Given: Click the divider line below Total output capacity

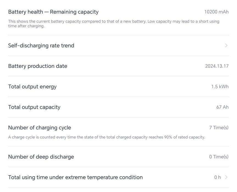Looking at the screenshot, I should point(118,117).
